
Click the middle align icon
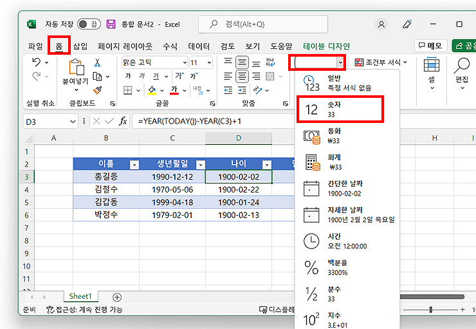(242, 62)
